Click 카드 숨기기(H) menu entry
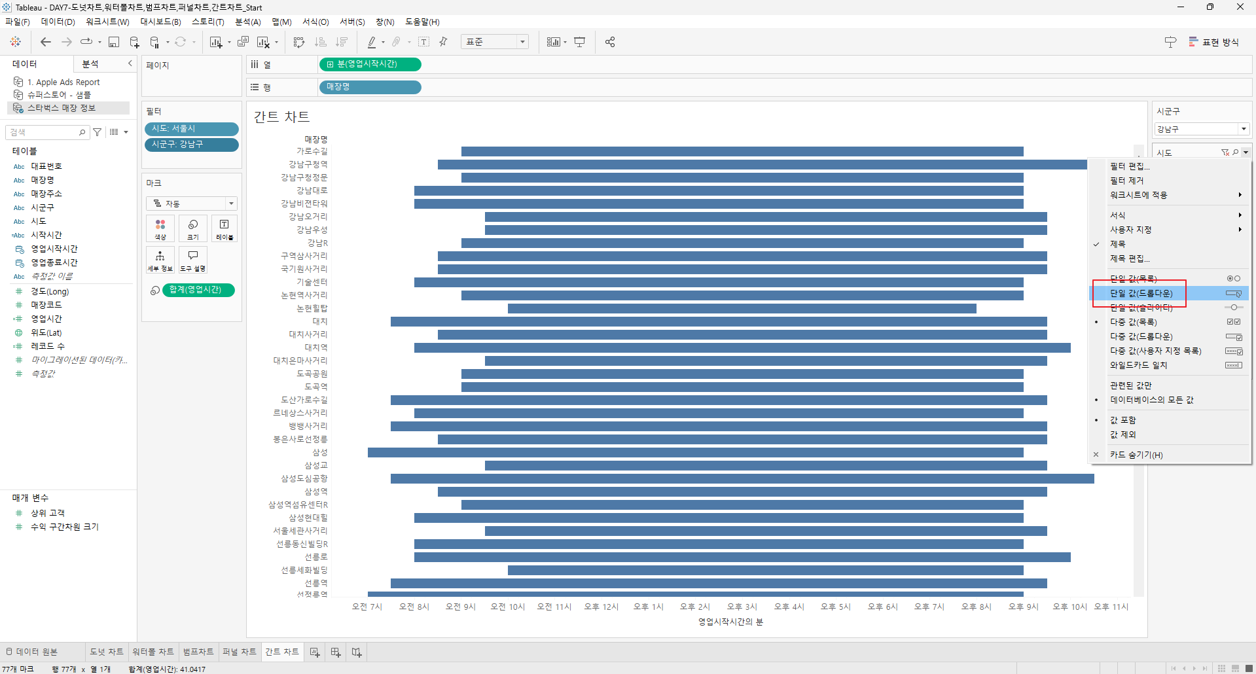1256x674 pixels. tap(1170, 455)
